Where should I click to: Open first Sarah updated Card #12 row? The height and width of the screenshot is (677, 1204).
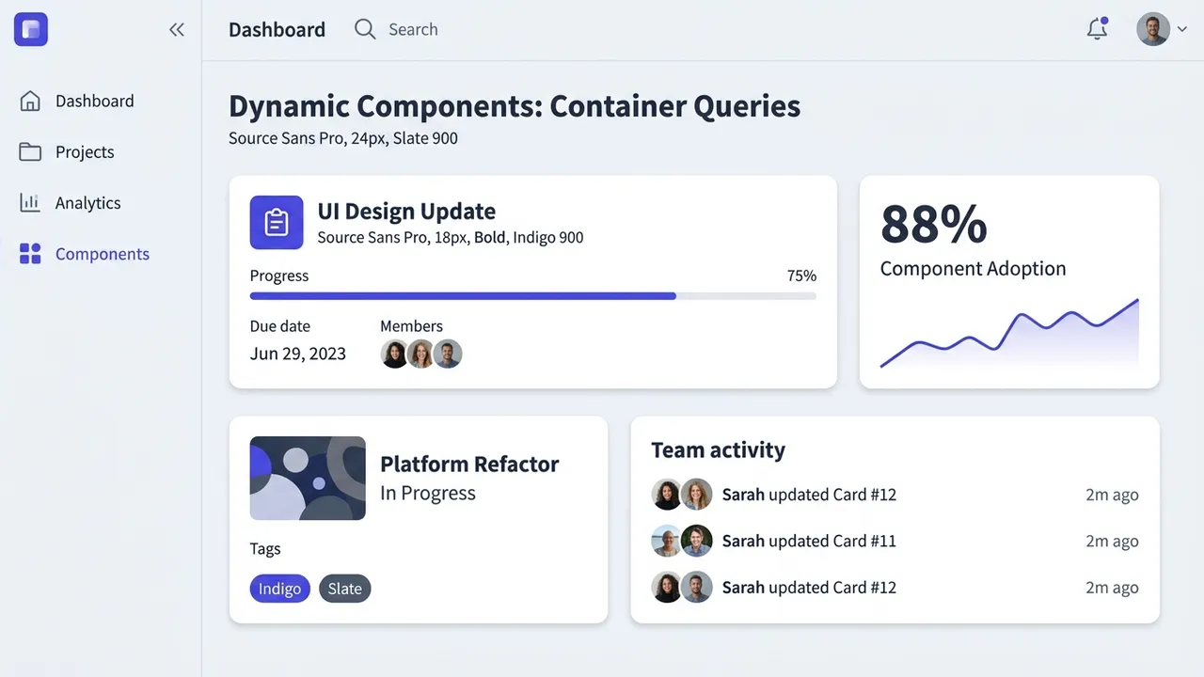tap(895, 495)
